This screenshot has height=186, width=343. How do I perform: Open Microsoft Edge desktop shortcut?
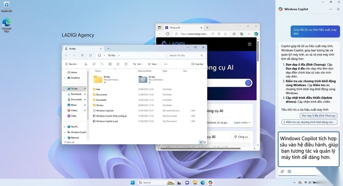6,25
